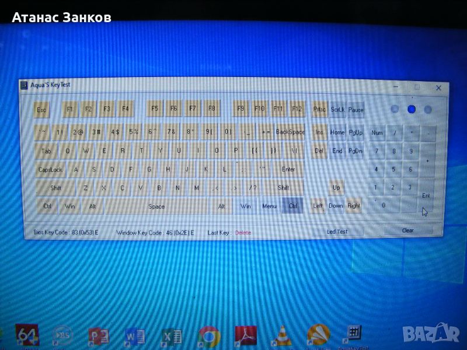Viewport: 467px width, 350px height.
Task: Open PowerPoint desktop shortcut
Action: point(99,337)
